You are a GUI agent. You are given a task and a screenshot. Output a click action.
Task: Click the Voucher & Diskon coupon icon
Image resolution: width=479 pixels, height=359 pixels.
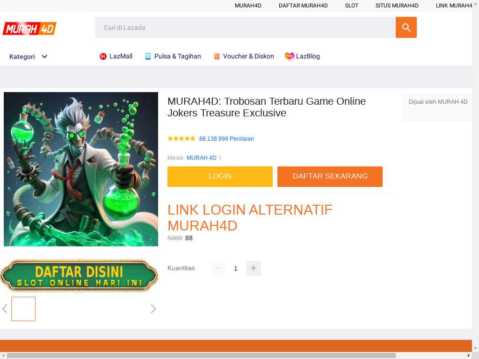coord(217,57)
